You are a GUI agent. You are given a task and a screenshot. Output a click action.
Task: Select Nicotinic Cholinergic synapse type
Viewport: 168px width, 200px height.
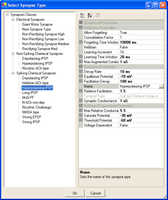pos(37,107)
